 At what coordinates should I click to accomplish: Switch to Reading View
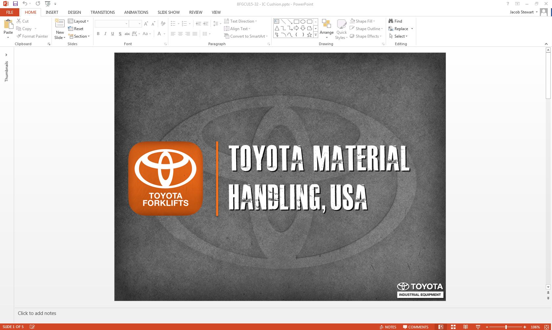[x=465, y=327]
